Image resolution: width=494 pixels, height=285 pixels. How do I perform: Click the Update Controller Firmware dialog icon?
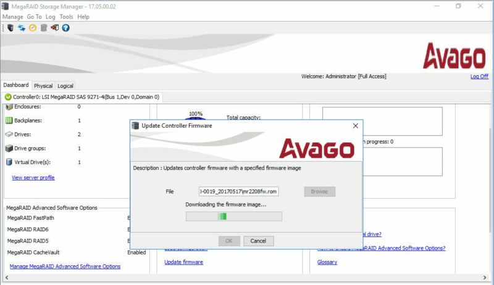coord(135,126)
